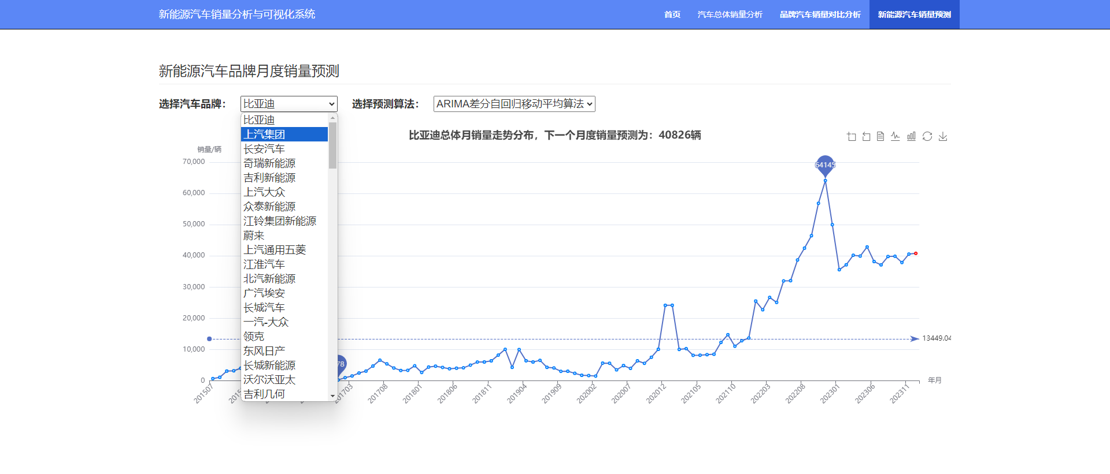Open 品牌汽车销量对比分析 nav item

click(820, 14)
